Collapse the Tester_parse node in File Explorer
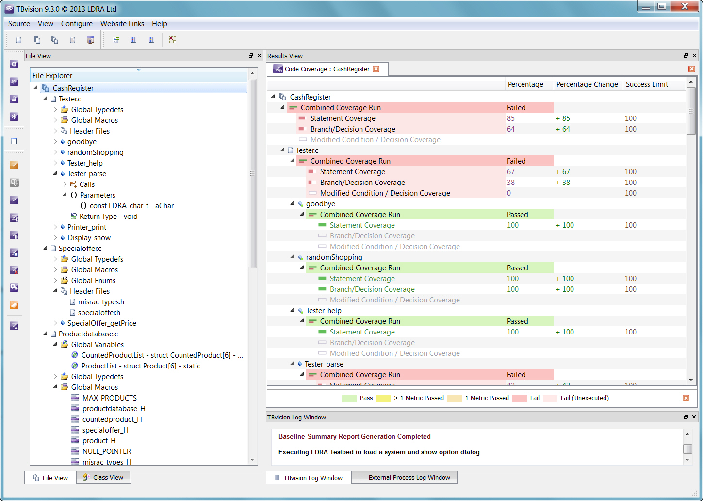703x501 pixels. click(55, 173)
